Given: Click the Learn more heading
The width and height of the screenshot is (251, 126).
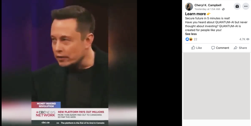Looking at the screenshot, I should click(196, 14).
